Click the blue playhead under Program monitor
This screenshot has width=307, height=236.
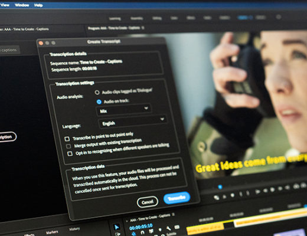(220, 186)
